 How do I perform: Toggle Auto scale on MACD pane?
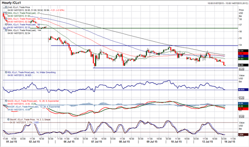point(241,116)
